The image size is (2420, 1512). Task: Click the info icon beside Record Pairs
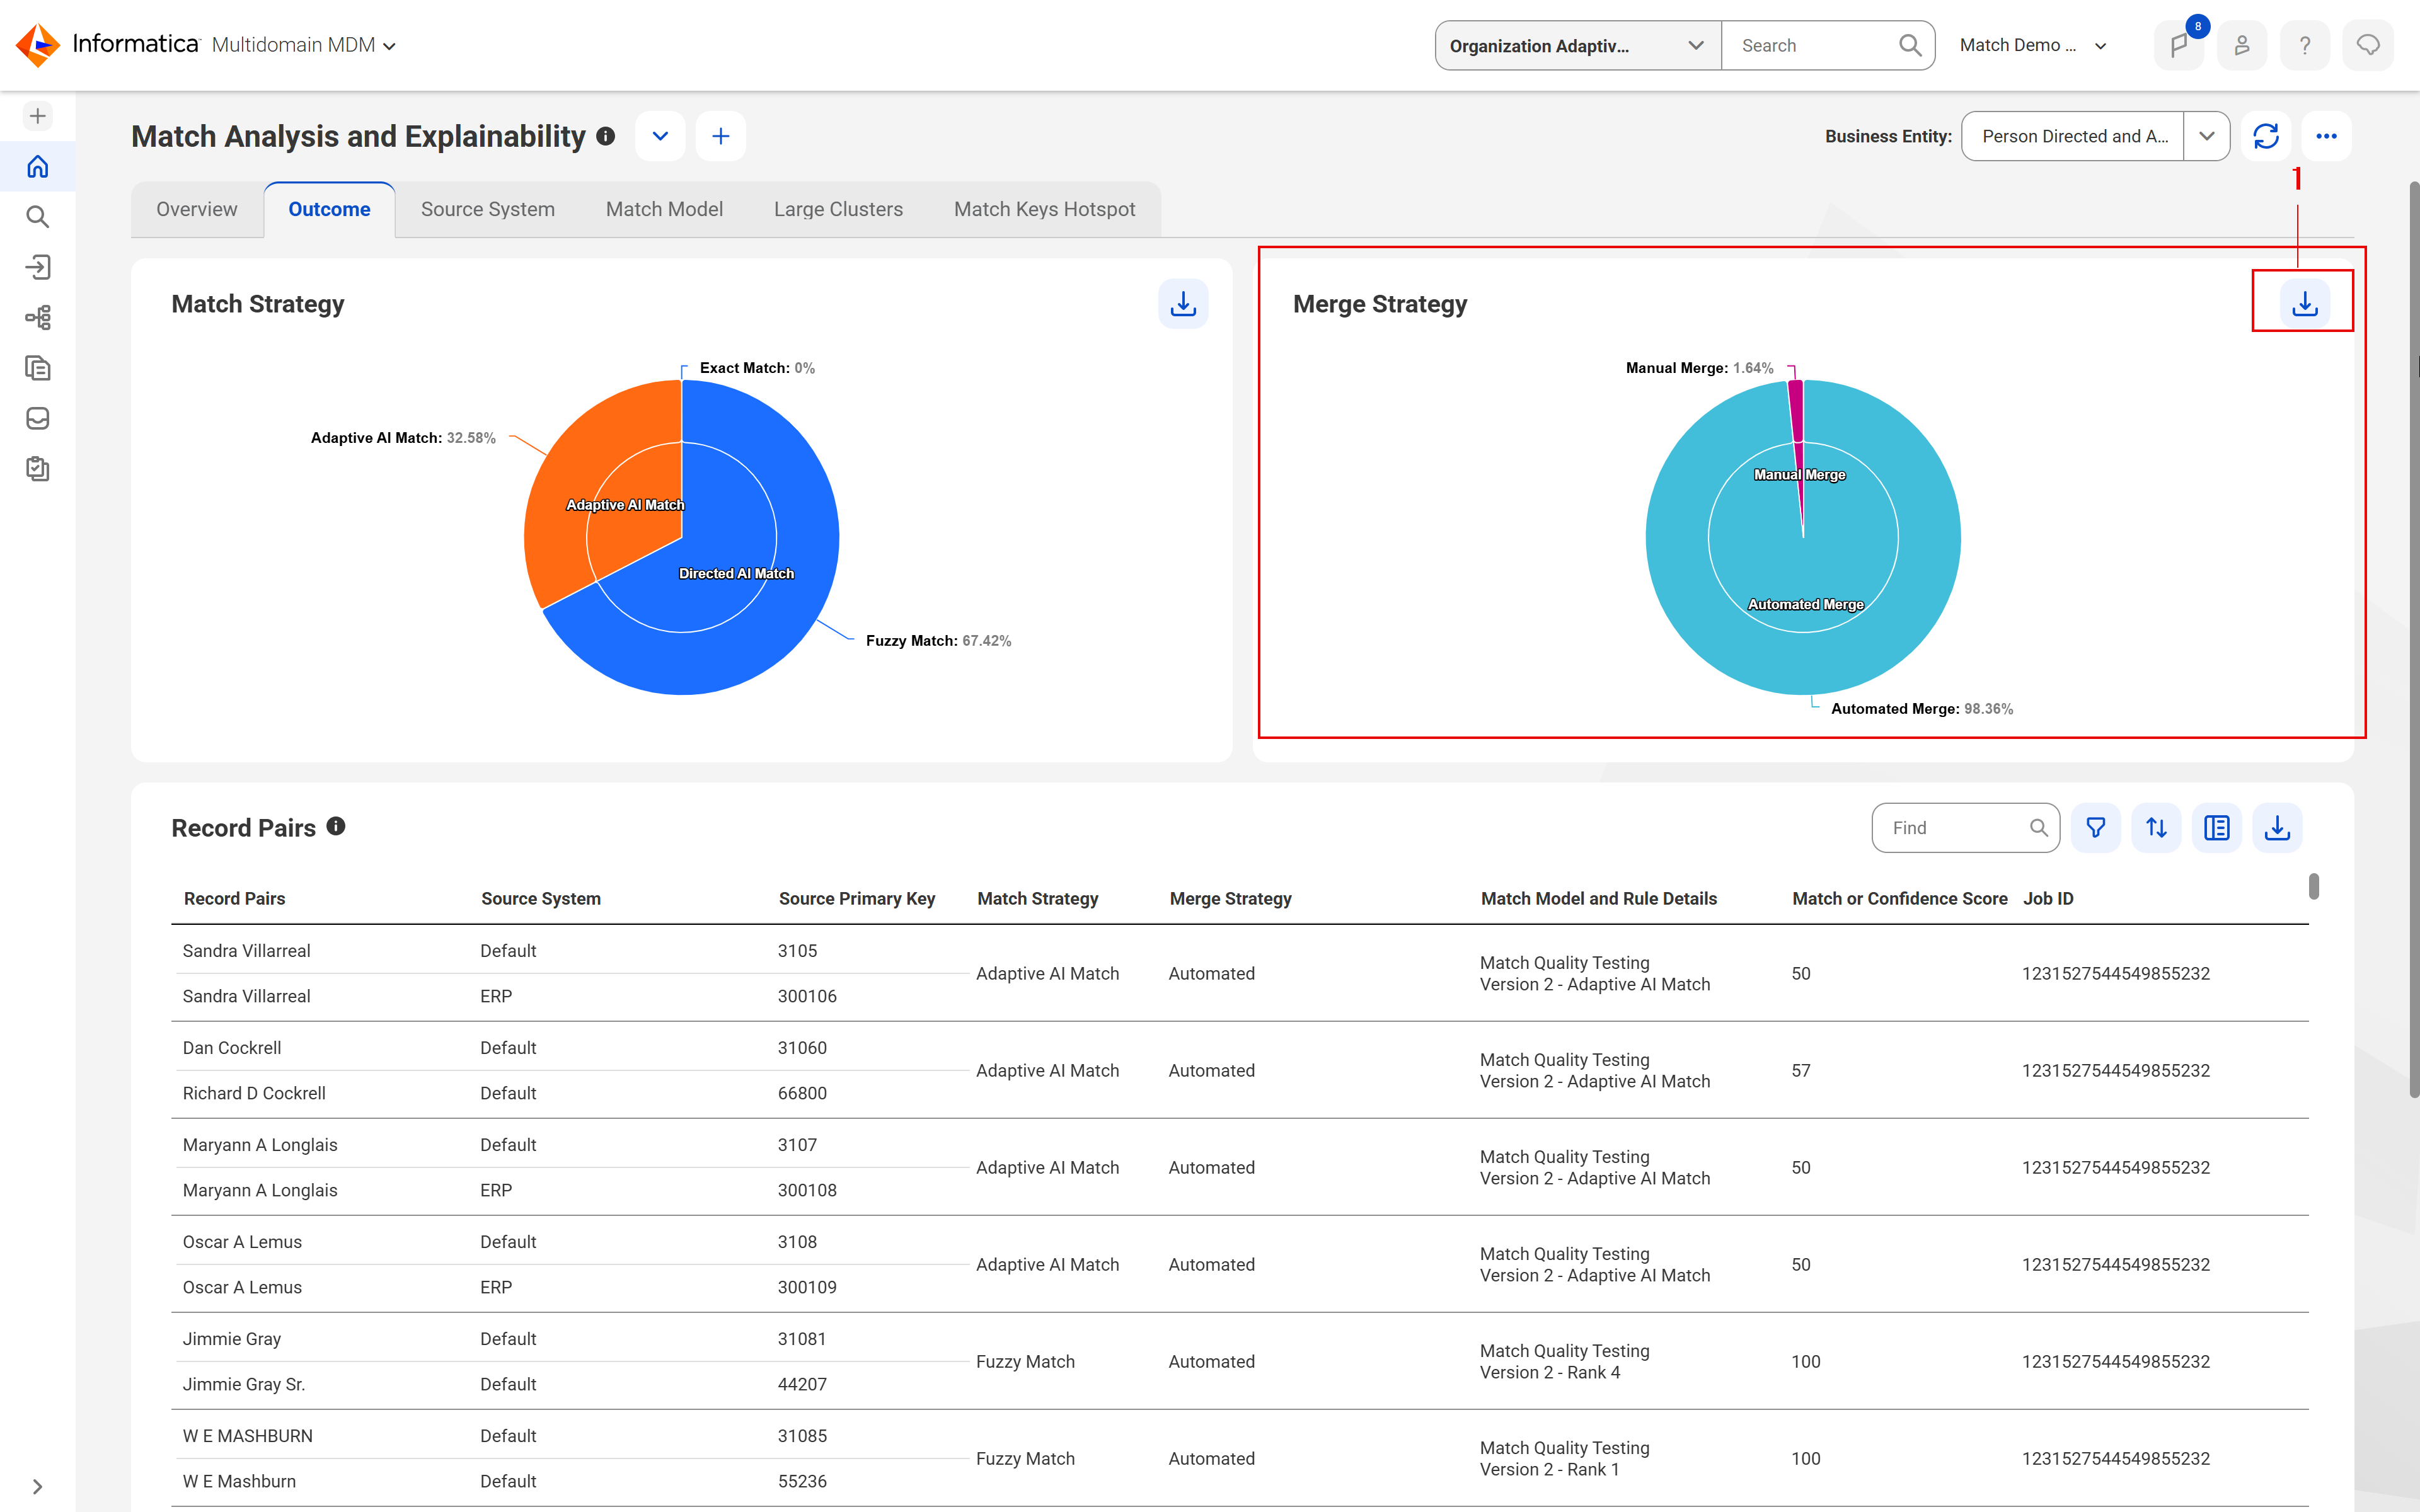click(336, 826)
